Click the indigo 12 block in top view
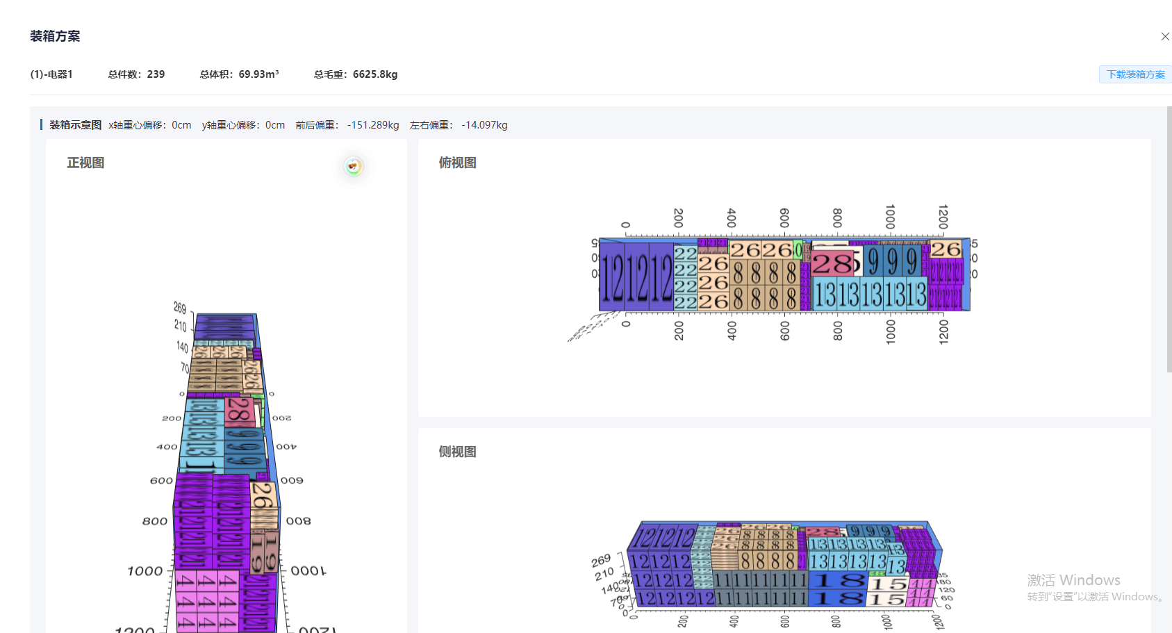1172x633 pixels. pyautogui.click(x=636, y=277)
